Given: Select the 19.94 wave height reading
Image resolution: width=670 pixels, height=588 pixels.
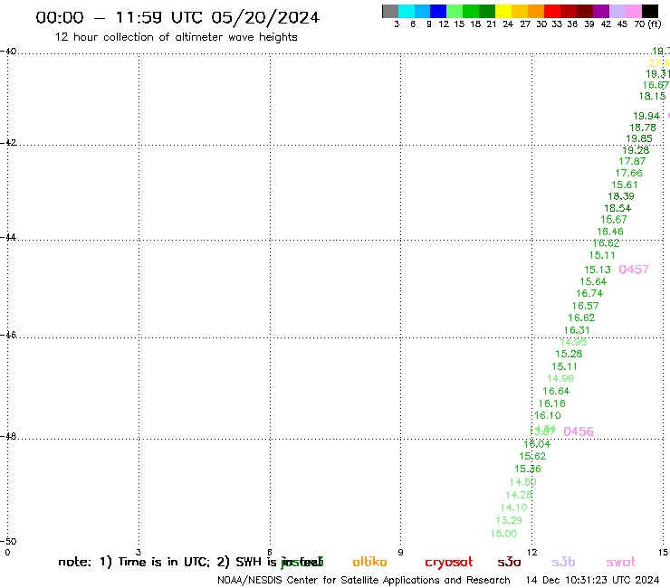Looking at the screenshot, I should (646, 116).
